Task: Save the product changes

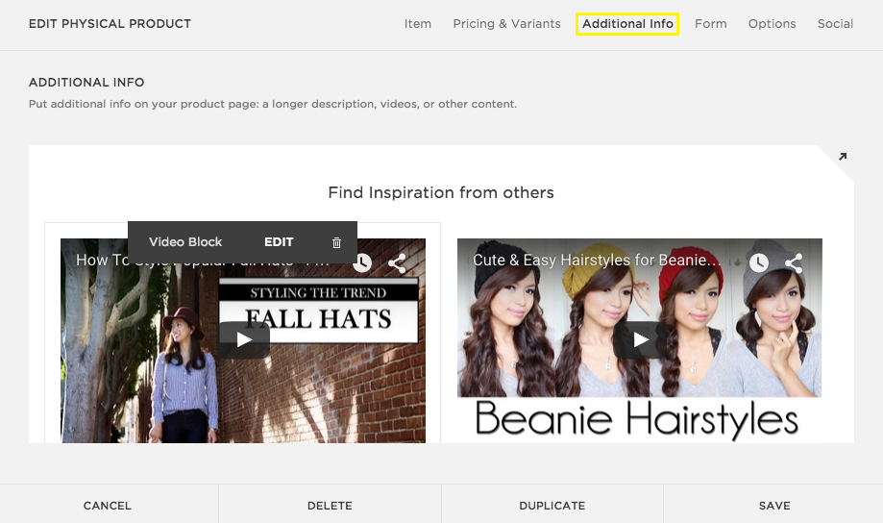Action: 773,505
